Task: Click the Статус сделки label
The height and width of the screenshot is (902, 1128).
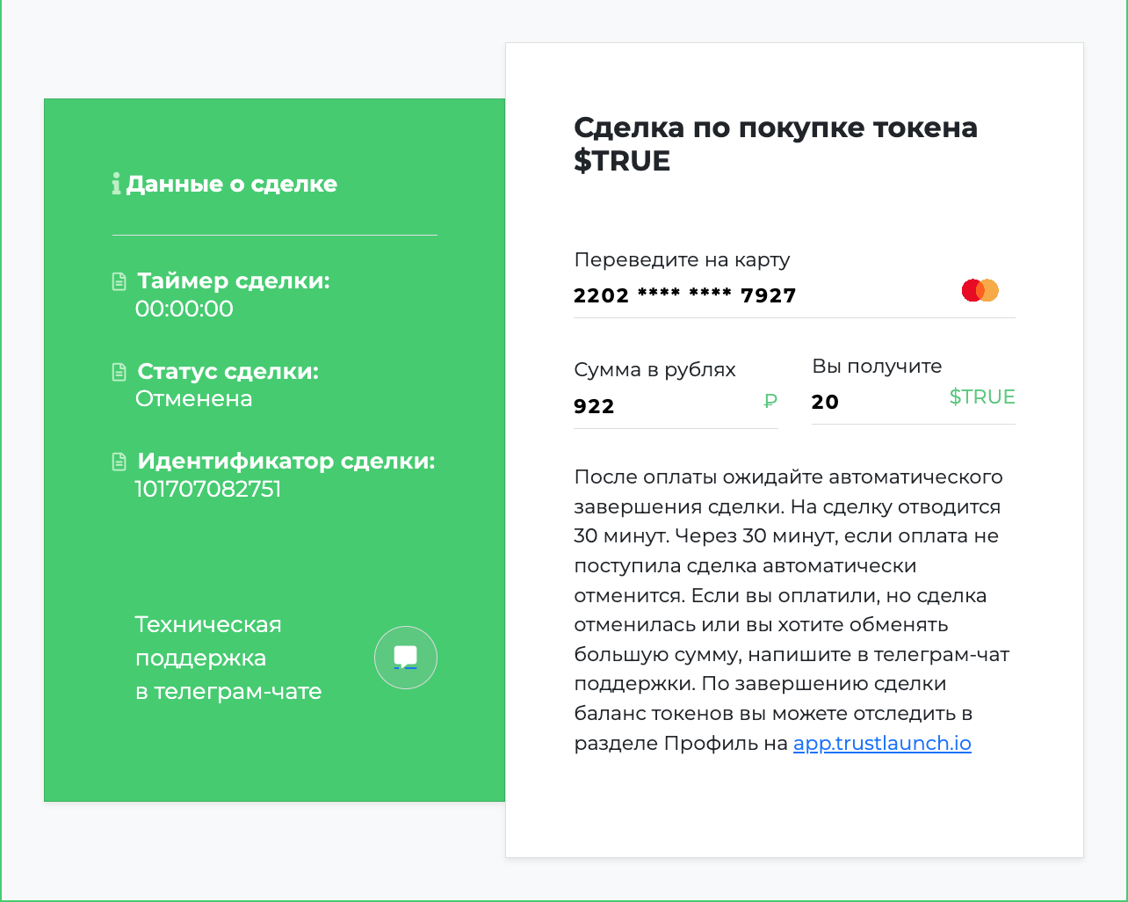Action: coord(228,371)
